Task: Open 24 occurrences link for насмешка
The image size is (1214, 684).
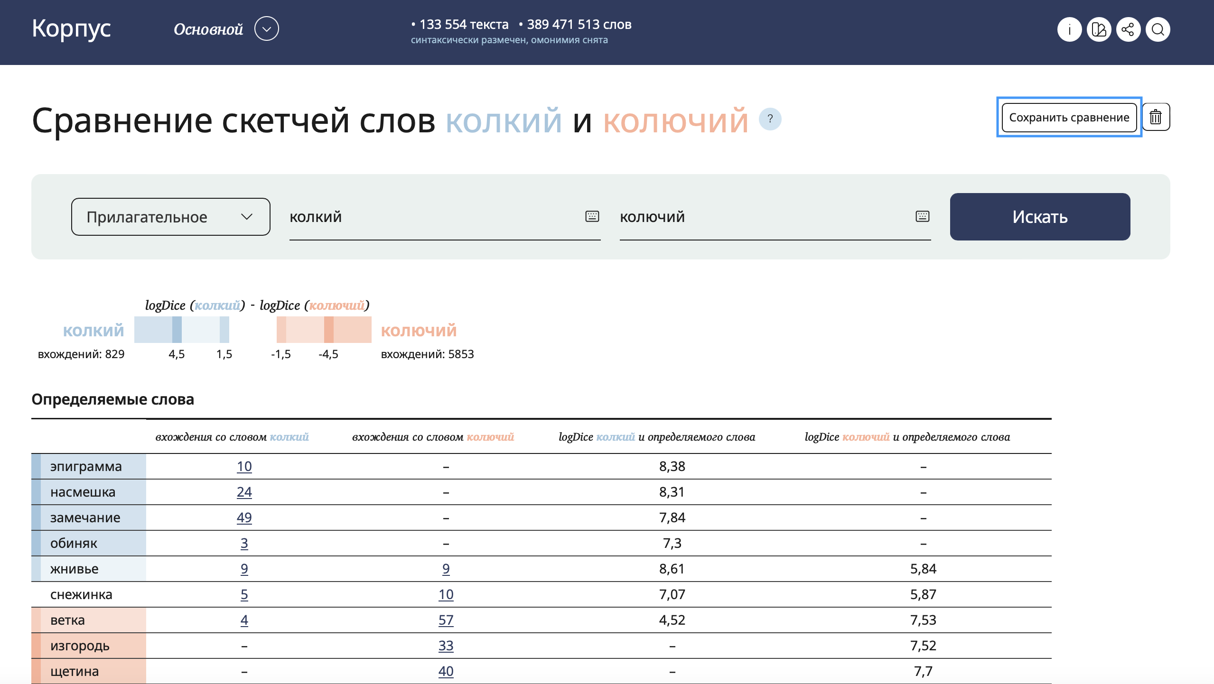Action: (x=244, y=492)
